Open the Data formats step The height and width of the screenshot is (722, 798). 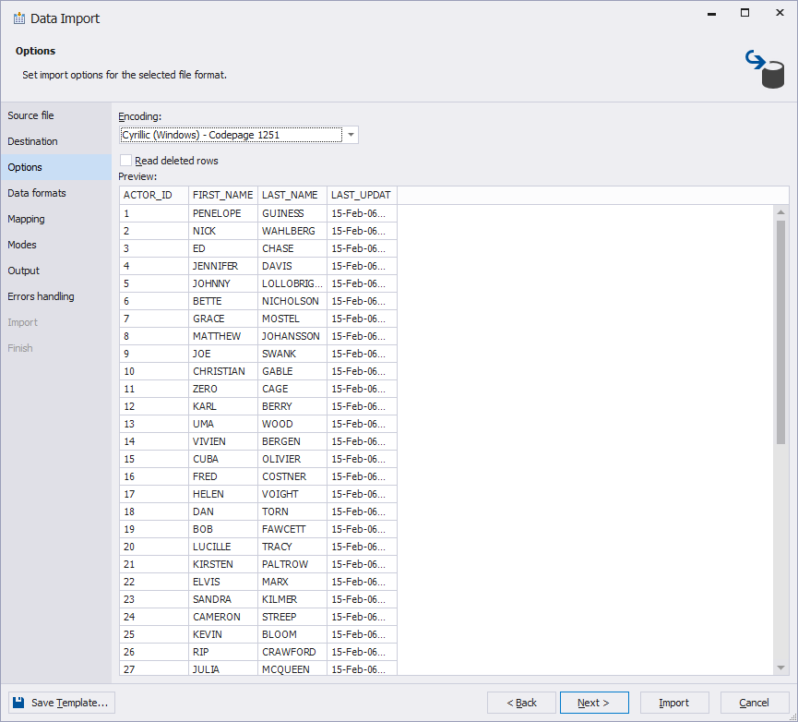pos(37,193)
